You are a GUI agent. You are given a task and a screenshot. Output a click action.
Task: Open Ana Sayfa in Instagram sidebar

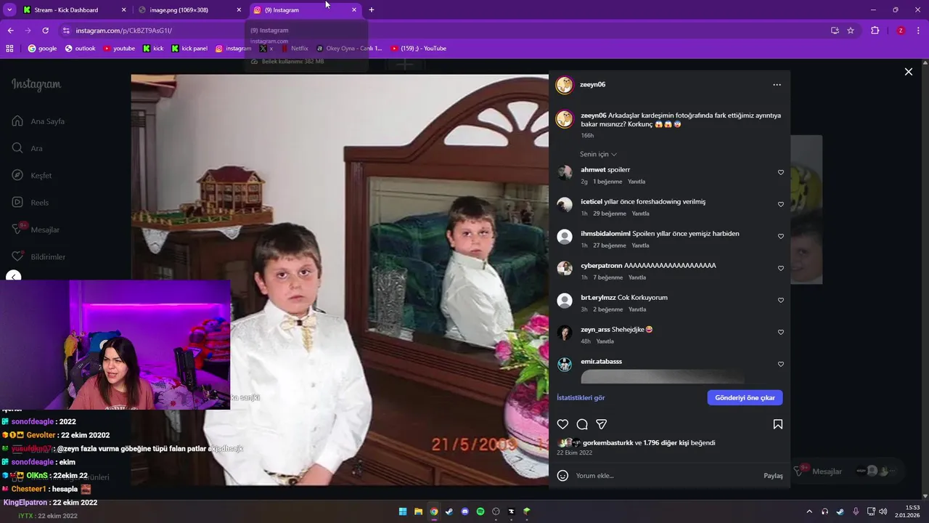point(38,121)
